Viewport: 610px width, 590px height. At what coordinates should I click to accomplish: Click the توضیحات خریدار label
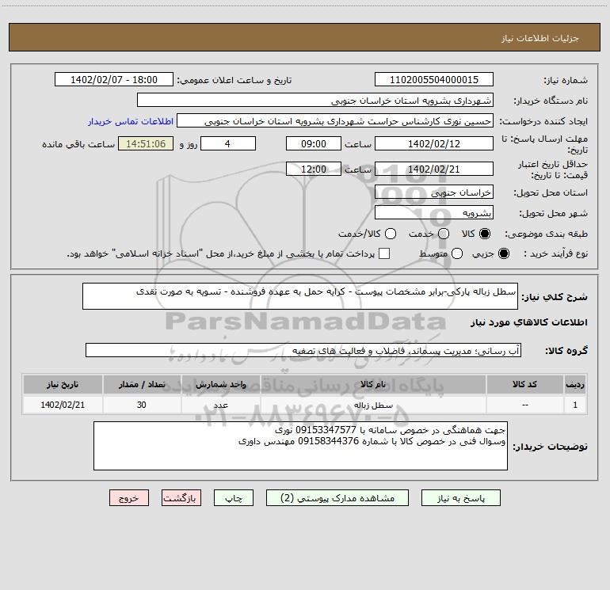(x=550, y=447)
